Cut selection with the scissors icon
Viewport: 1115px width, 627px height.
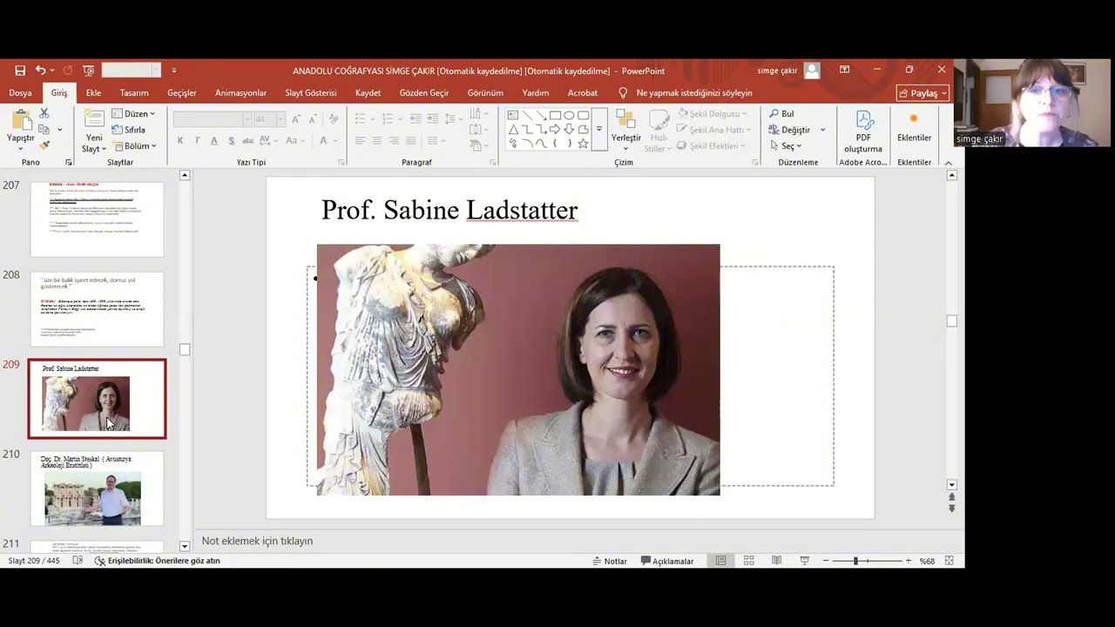(x=44, y=114)
